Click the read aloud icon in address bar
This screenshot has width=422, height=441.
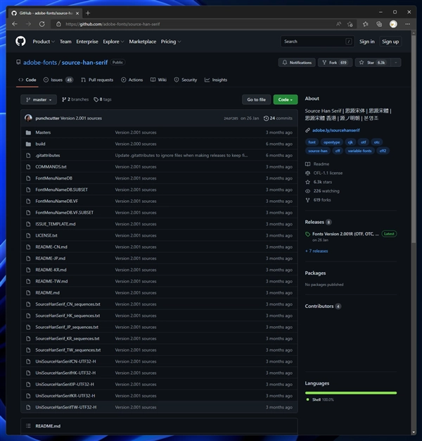coord(338,24)
